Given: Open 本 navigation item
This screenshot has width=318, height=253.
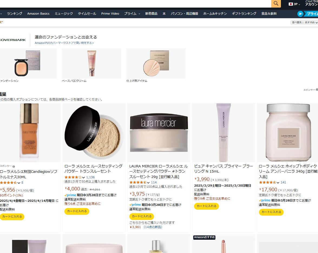Looking at the screenshot, I should (x=164, y=14).
